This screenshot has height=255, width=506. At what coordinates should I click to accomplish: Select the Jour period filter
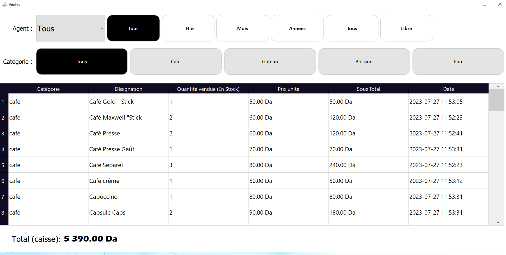(x=133, y=28)
